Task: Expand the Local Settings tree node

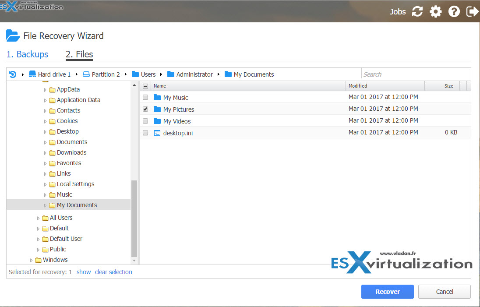Action: (45, 184)
